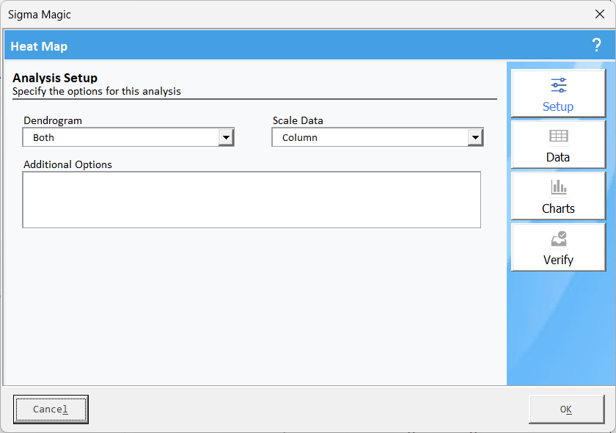Image resolution: width=616 pixels, height=433 pixels.
Task: Switch to the Data tab label
Action: pos(558,157)
